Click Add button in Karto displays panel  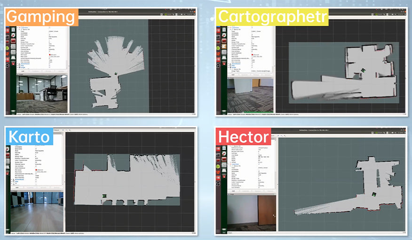coord(17,187)
